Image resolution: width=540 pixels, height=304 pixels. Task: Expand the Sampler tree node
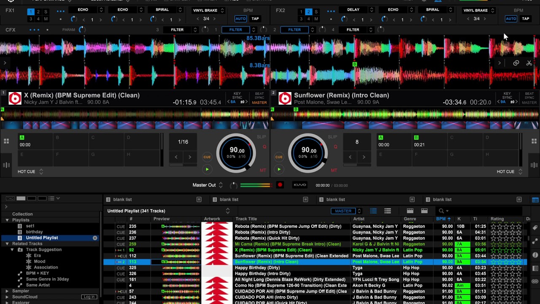[7, 291]
